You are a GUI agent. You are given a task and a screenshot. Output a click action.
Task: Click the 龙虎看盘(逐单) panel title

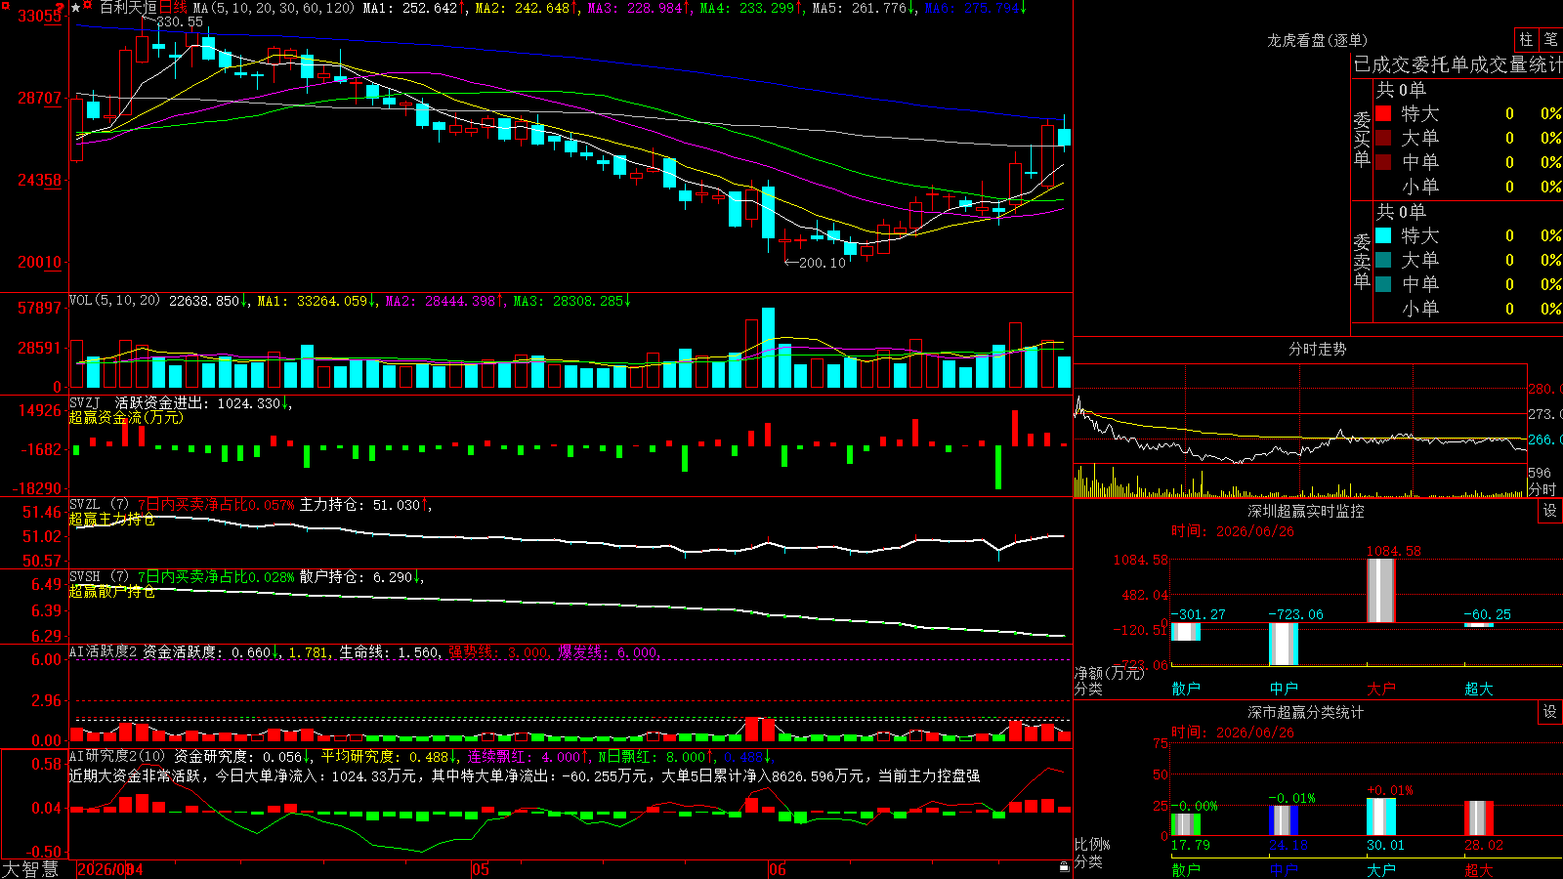coord(1317,40)
